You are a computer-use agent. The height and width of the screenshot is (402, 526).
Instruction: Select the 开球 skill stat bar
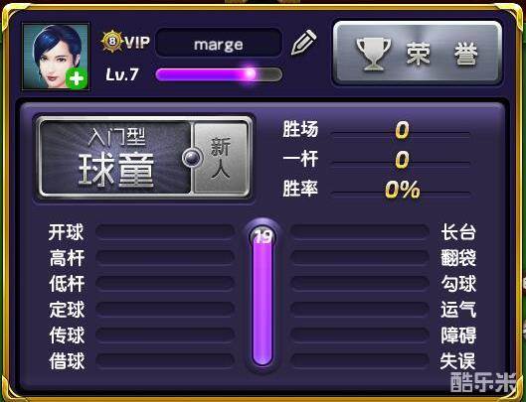(x=165, y=232)
